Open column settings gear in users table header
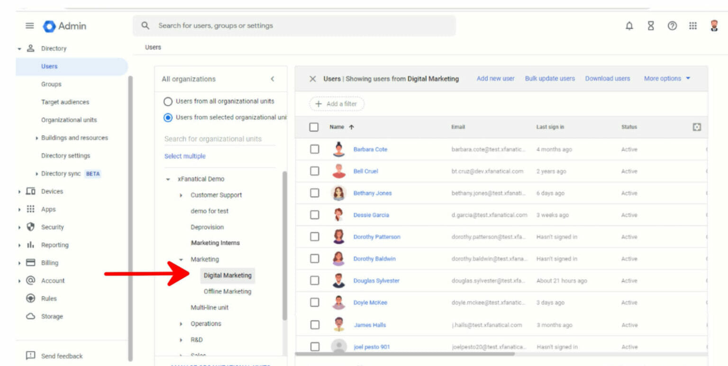This screenshot has width=728, height=366. coord(696,127)
